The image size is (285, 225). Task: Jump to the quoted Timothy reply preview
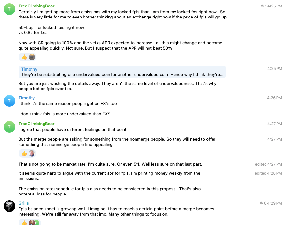(122, 72)
